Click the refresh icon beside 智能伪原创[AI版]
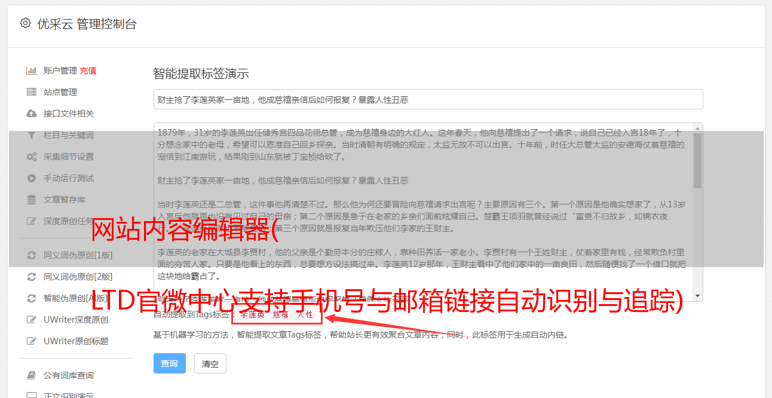Viewport: 772px width, 398px height. (x=32, y=298)
